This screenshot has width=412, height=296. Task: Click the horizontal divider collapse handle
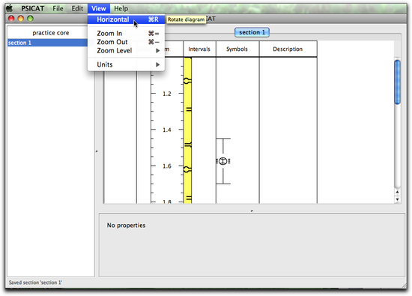click(252, 211)
